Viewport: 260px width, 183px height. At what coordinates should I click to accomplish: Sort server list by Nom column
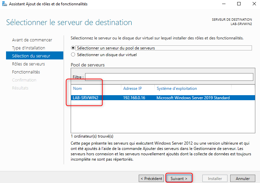click(77, 88)
